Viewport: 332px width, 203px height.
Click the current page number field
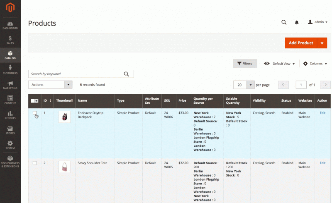(x=301, y=85)
